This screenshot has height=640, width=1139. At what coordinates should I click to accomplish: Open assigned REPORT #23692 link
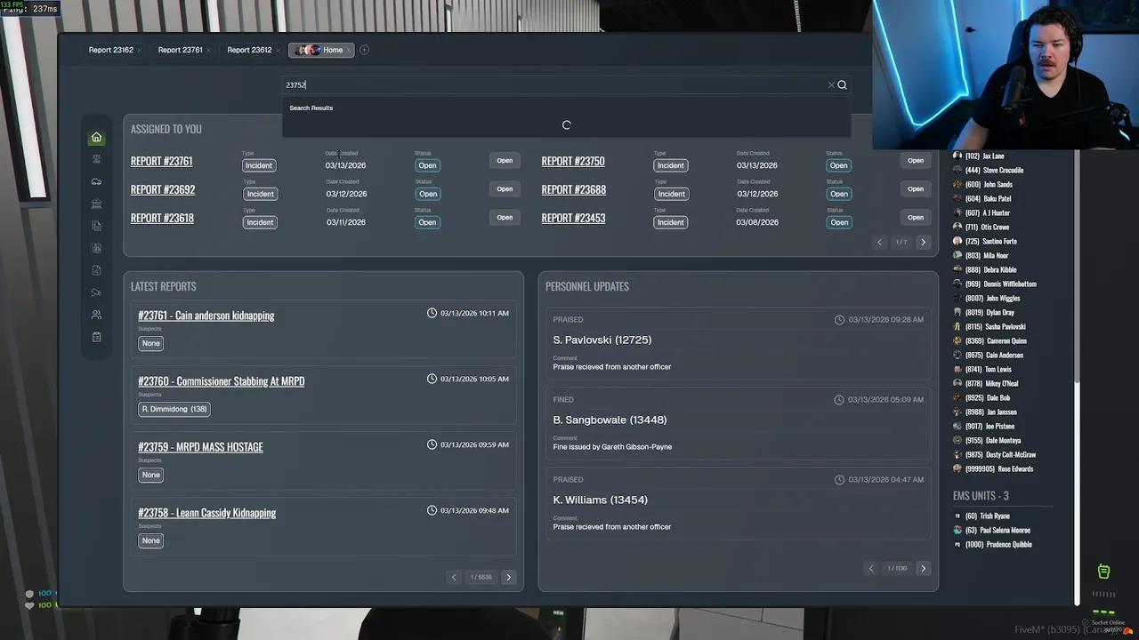pyautogui.click(x=163, y=189)
